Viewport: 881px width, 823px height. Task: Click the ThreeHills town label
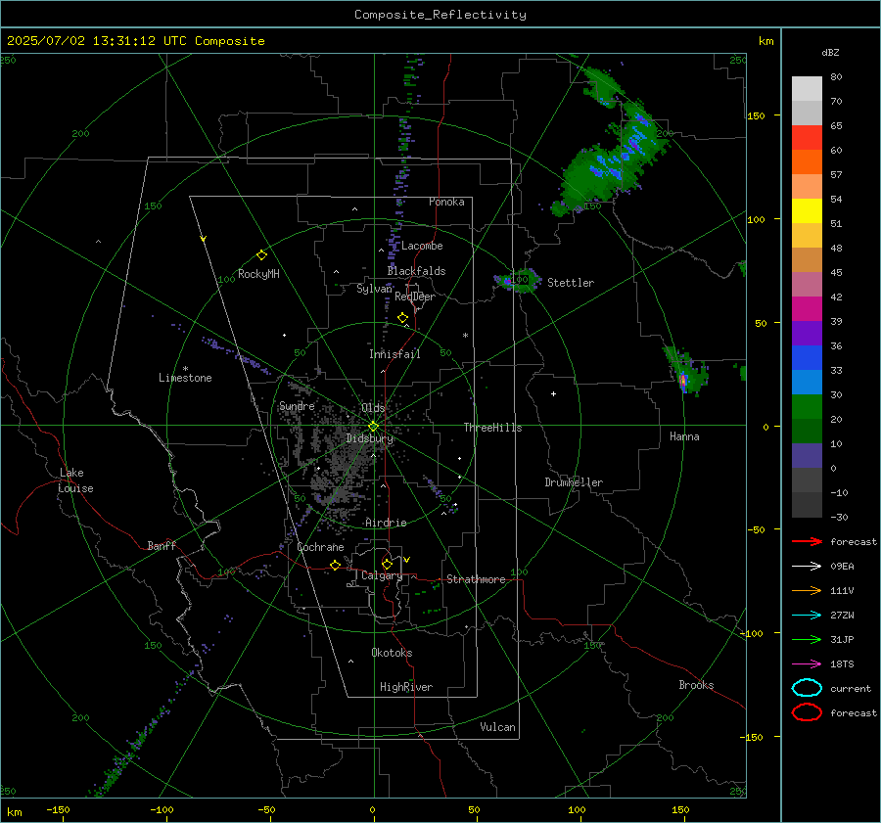tap(492, 428)
